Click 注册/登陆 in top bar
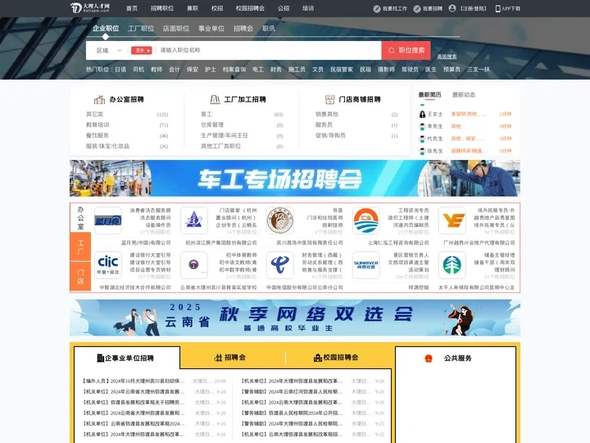This screenshot has width=590, height=443. point(474,9)
